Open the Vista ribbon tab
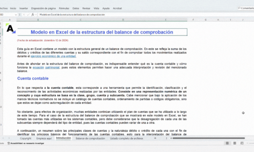Viewport: 254px width, 152px height. (96, 8)
